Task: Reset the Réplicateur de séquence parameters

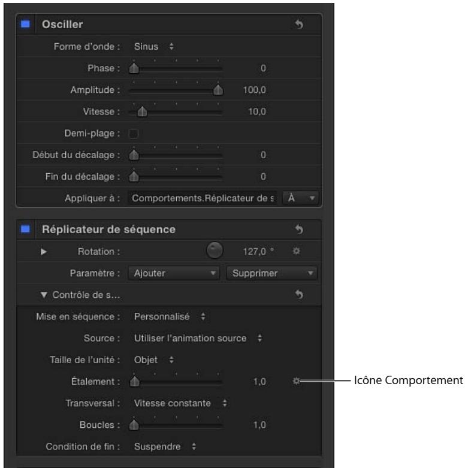Action: pos(299,230)
